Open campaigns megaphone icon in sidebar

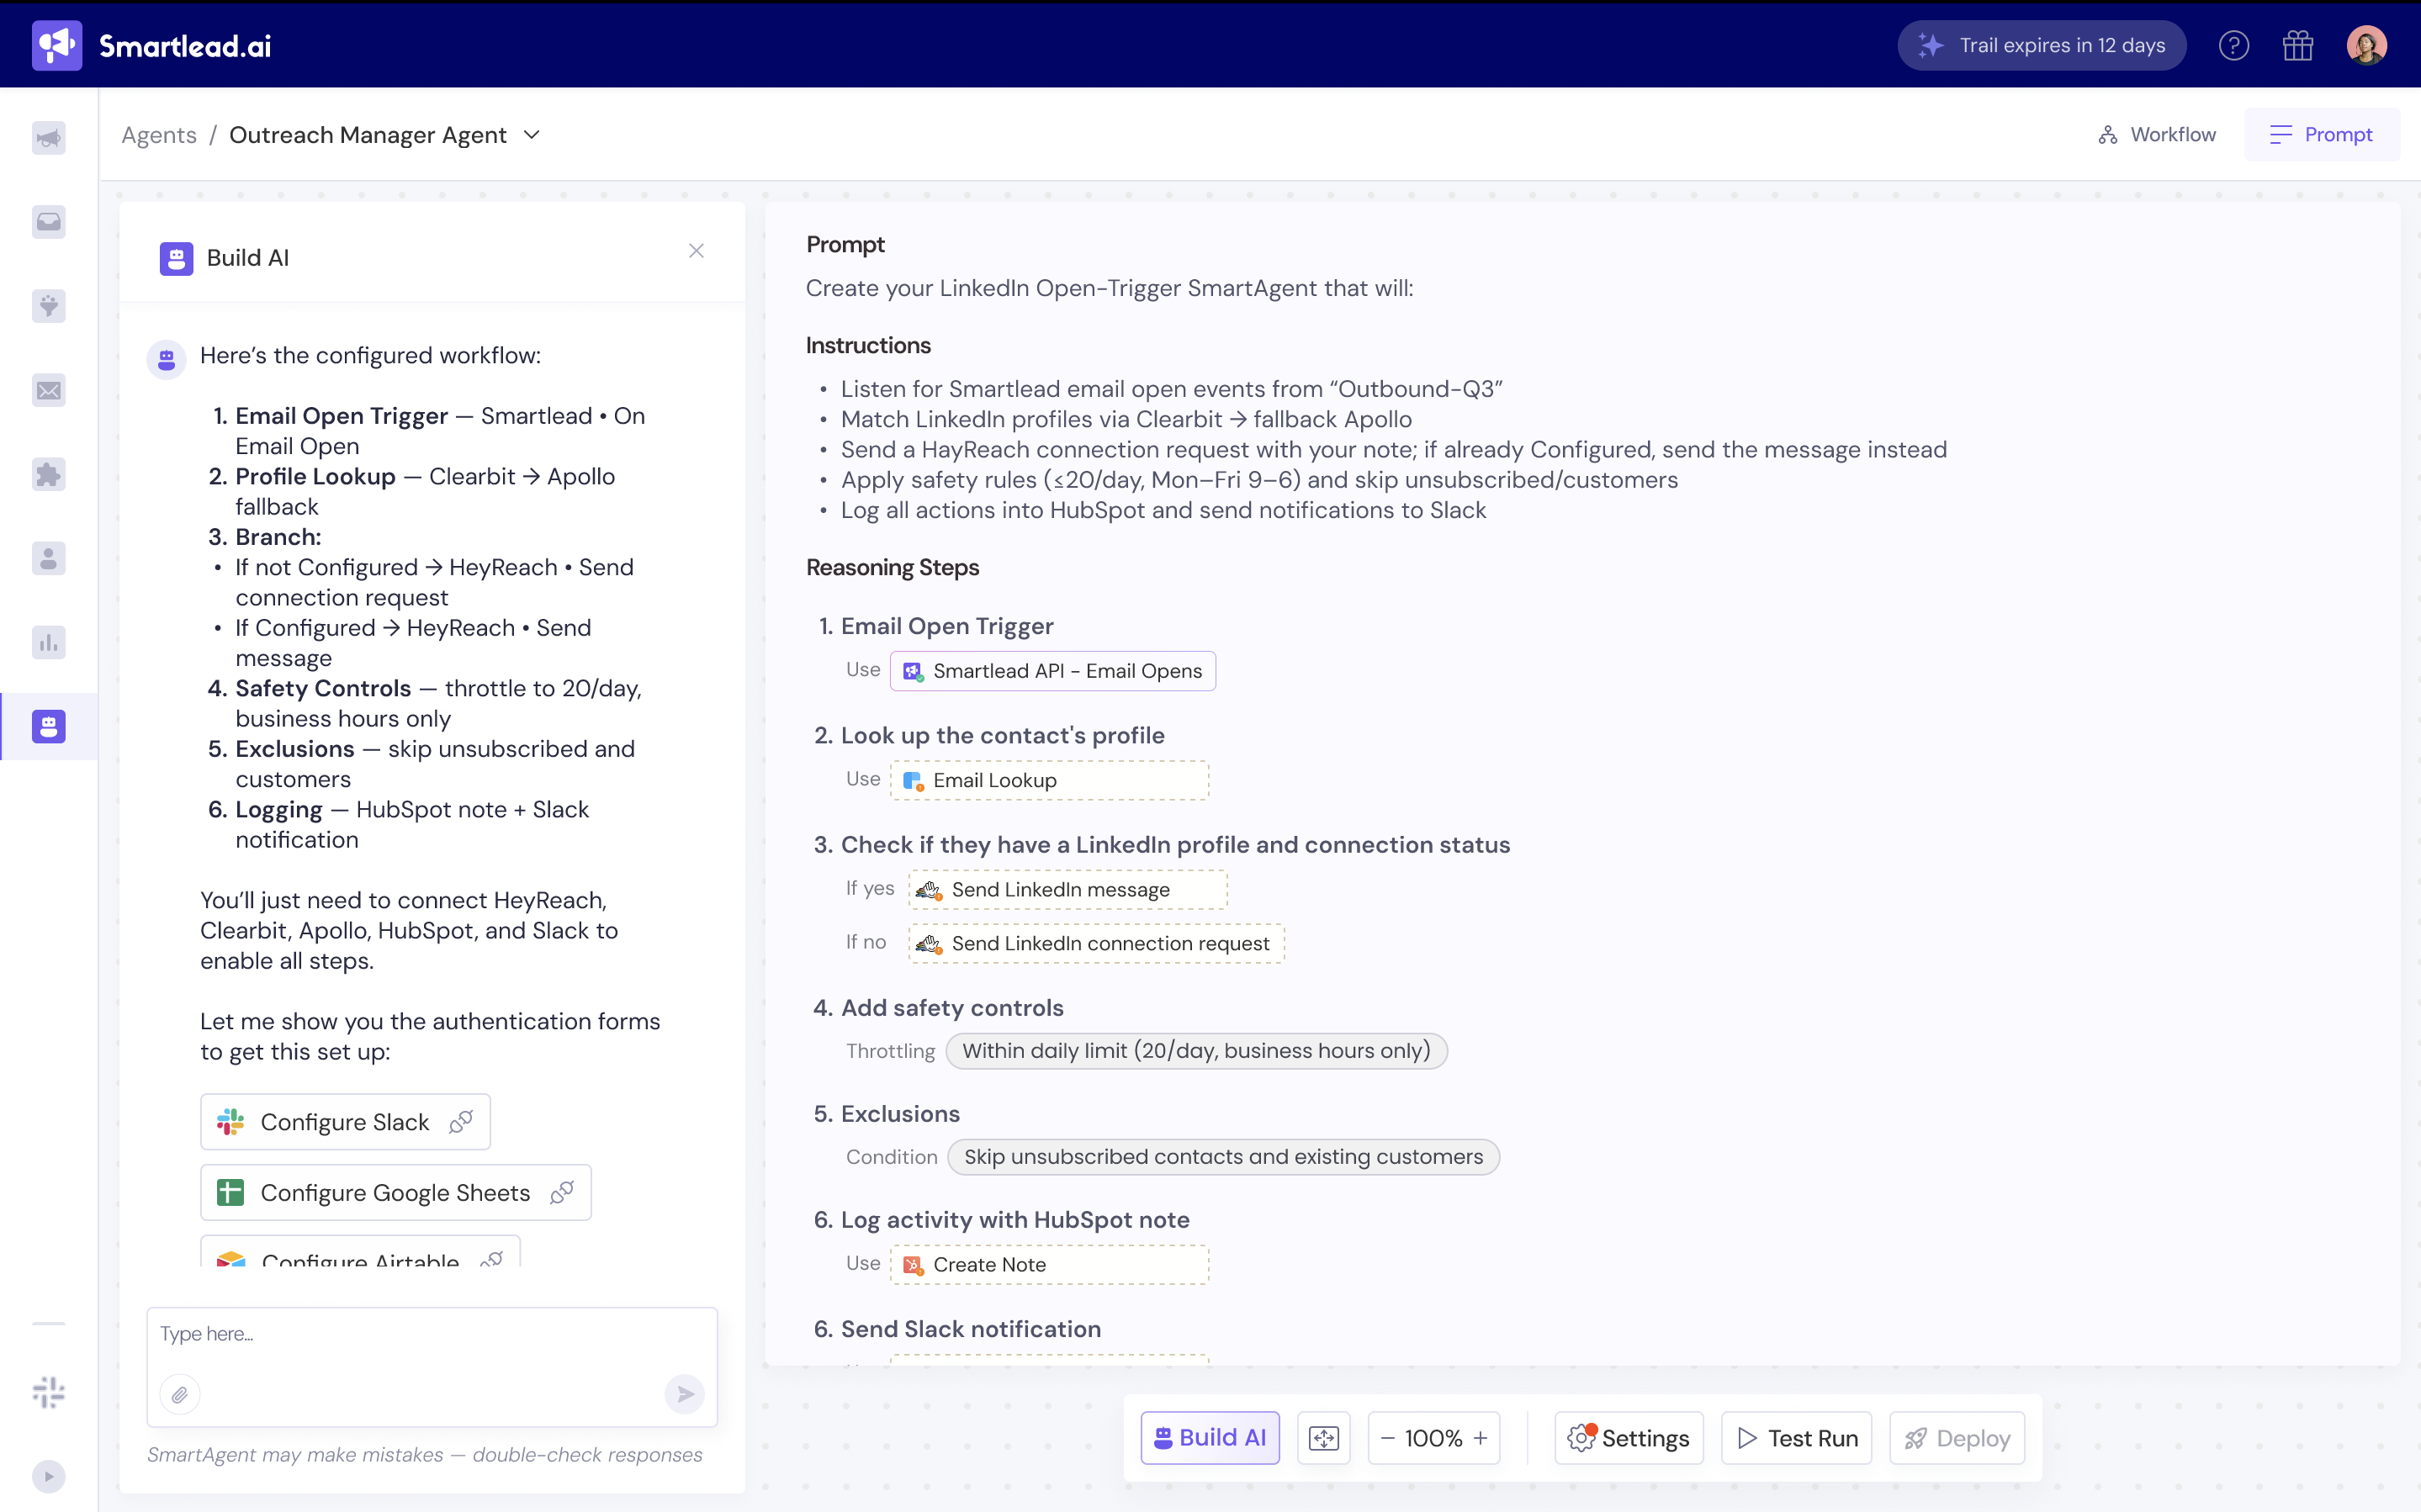pyautogui.click(x=48, y=138)
